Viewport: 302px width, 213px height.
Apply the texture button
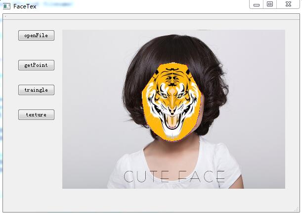(36, 115)
